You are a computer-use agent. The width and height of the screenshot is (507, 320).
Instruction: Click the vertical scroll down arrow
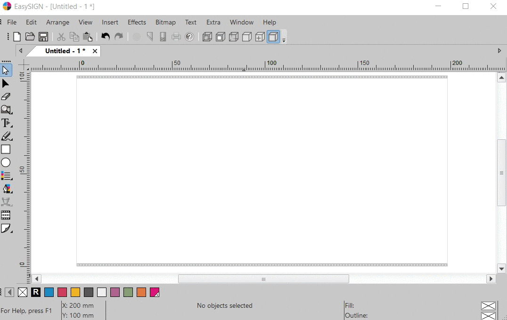[501, 269]
